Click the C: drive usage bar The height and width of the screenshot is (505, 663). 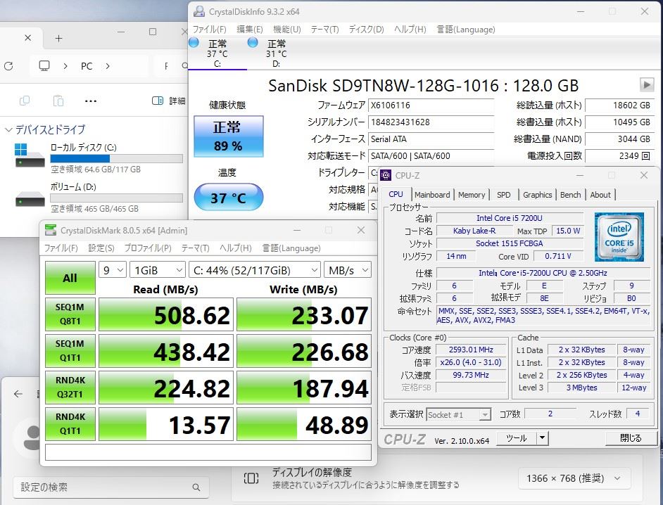point(117,158)
